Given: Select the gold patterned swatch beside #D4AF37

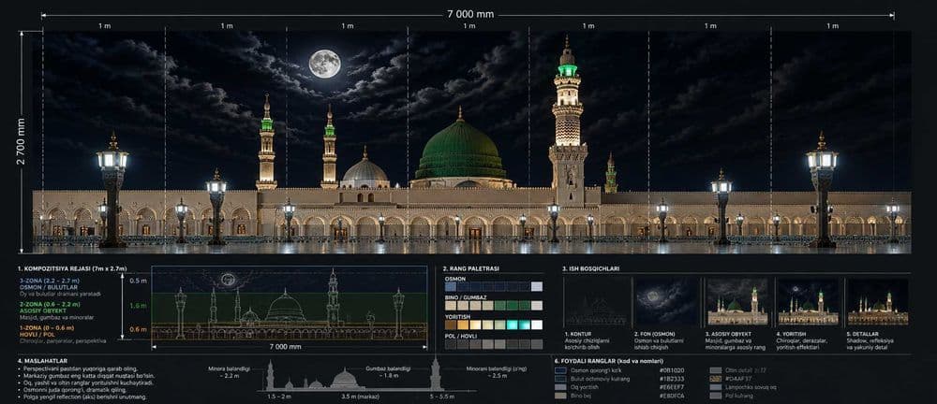Looking at the screenshot, I should click(715, 379).
